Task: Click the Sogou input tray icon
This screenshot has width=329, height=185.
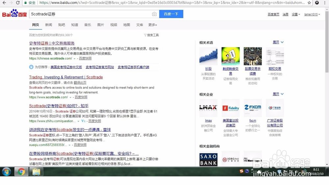Action: (241, 171)
